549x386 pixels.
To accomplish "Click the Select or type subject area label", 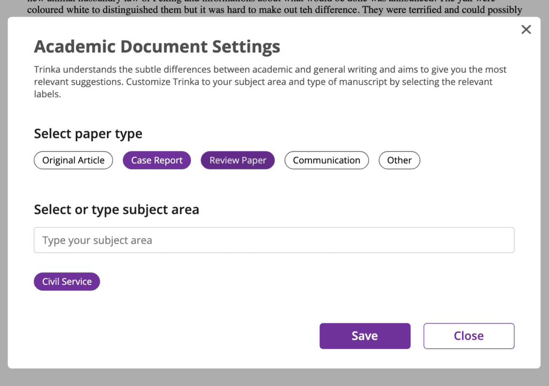I will pyautogui.click(x=116, y=209).
